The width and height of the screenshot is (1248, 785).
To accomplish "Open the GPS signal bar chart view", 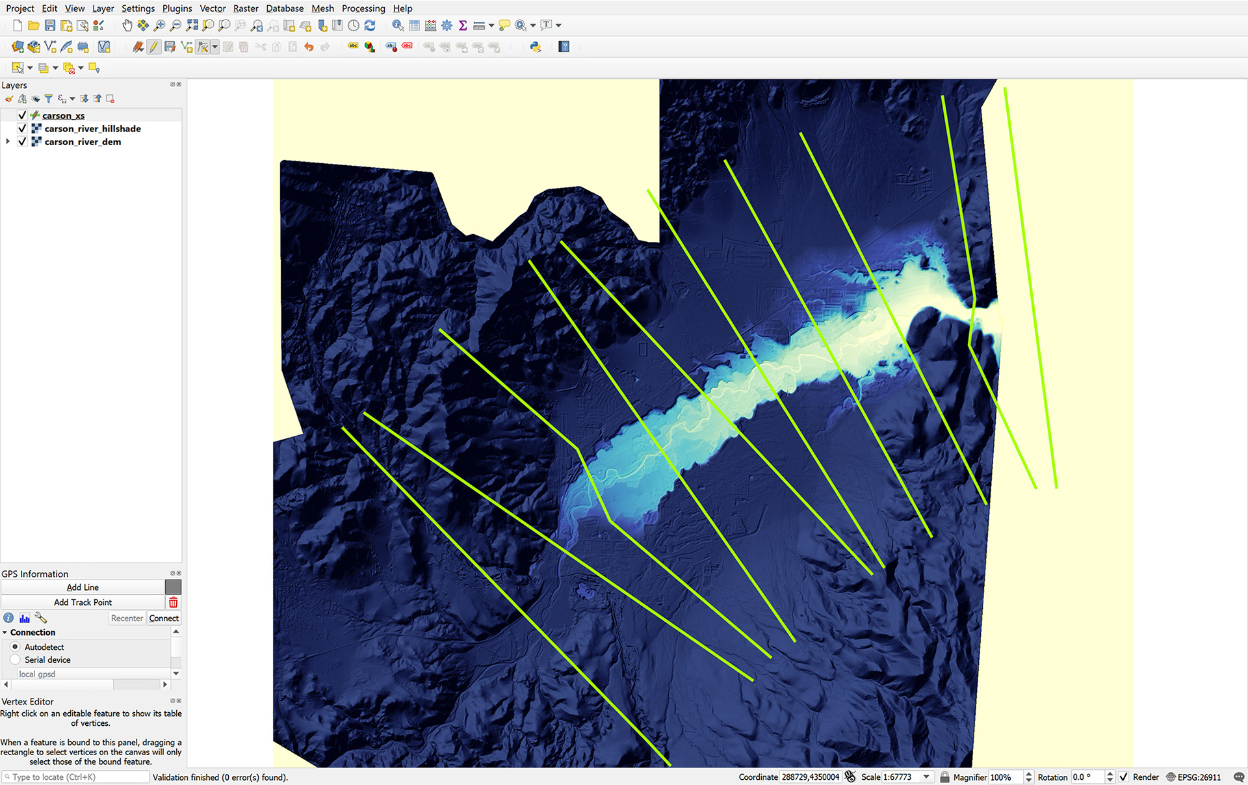I will pos(25,618).
